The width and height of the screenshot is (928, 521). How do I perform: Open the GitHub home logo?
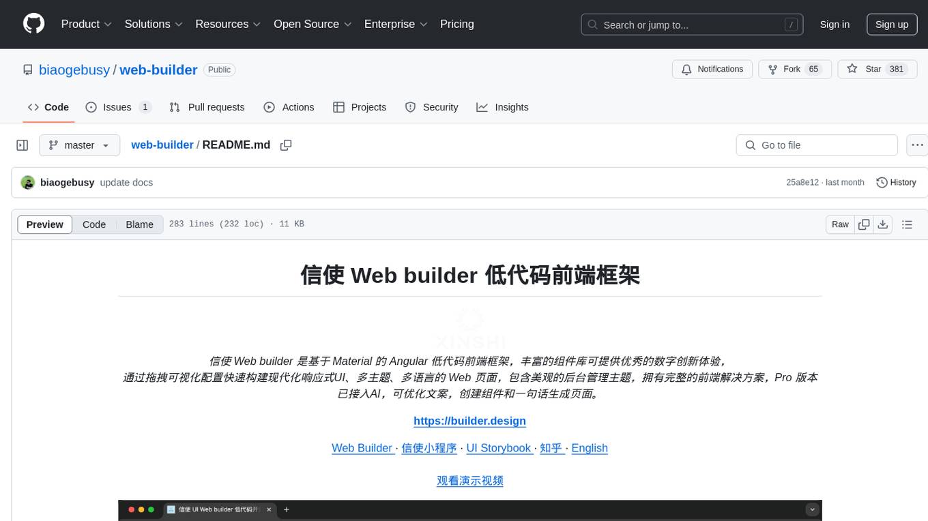pos(33,24)
